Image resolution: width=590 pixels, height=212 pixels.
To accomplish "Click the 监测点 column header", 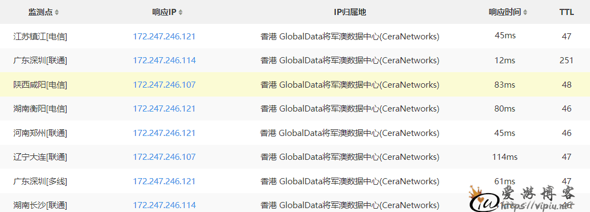I will [41, 12].
